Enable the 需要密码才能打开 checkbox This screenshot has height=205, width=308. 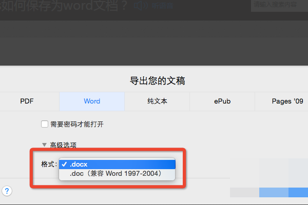(45, 124)
